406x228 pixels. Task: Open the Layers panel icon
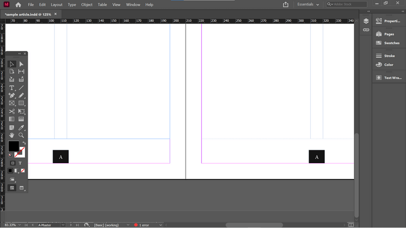(366, 21)
